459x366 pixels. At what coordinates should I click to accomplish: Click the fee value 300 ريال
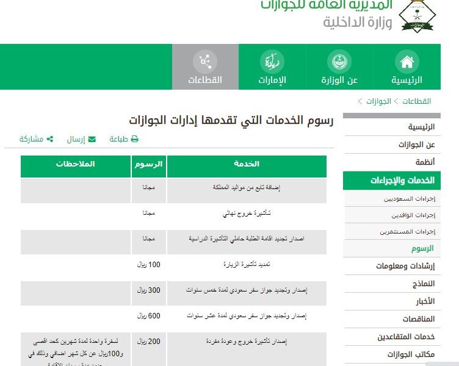tap(149, 290)
